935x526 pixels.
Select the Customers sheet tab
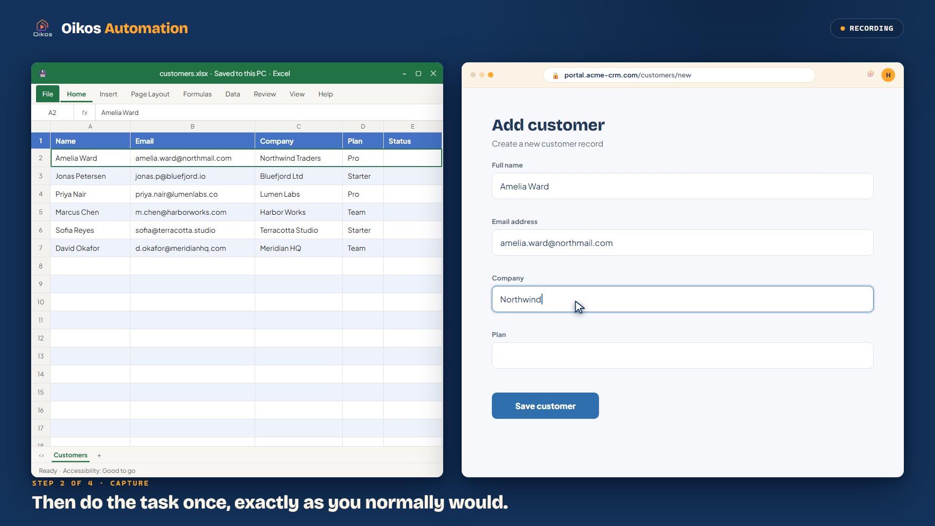point(71,455)
